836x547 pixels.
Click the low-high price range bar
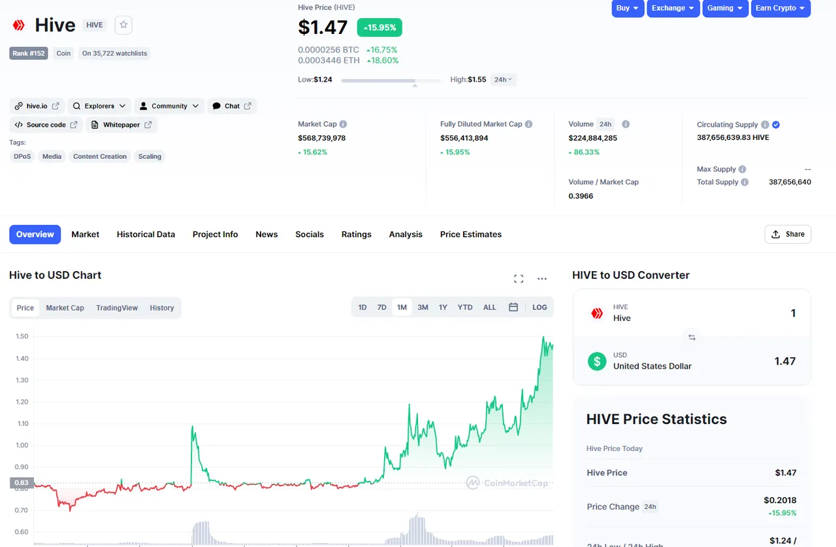coord(391,80)
